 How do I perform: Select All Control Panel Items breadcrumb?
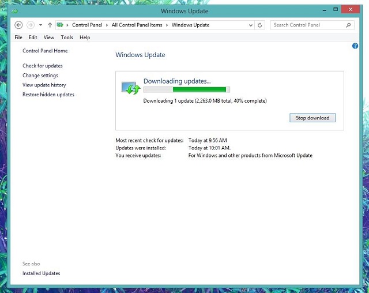pos(137,25)
